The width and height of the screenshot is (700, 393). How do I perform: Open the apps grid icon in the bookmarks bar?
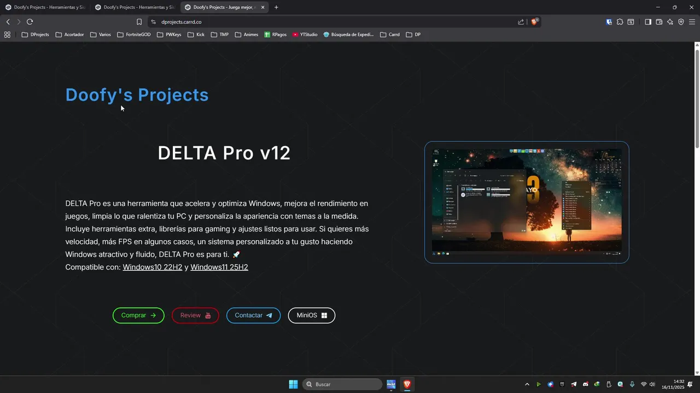pyautogui.click(x=7, y=34)
